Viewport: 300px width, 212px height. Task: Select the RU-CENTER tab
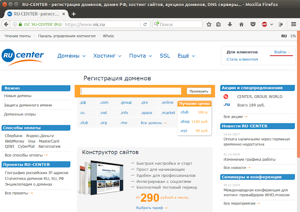[x=36, y=14]
